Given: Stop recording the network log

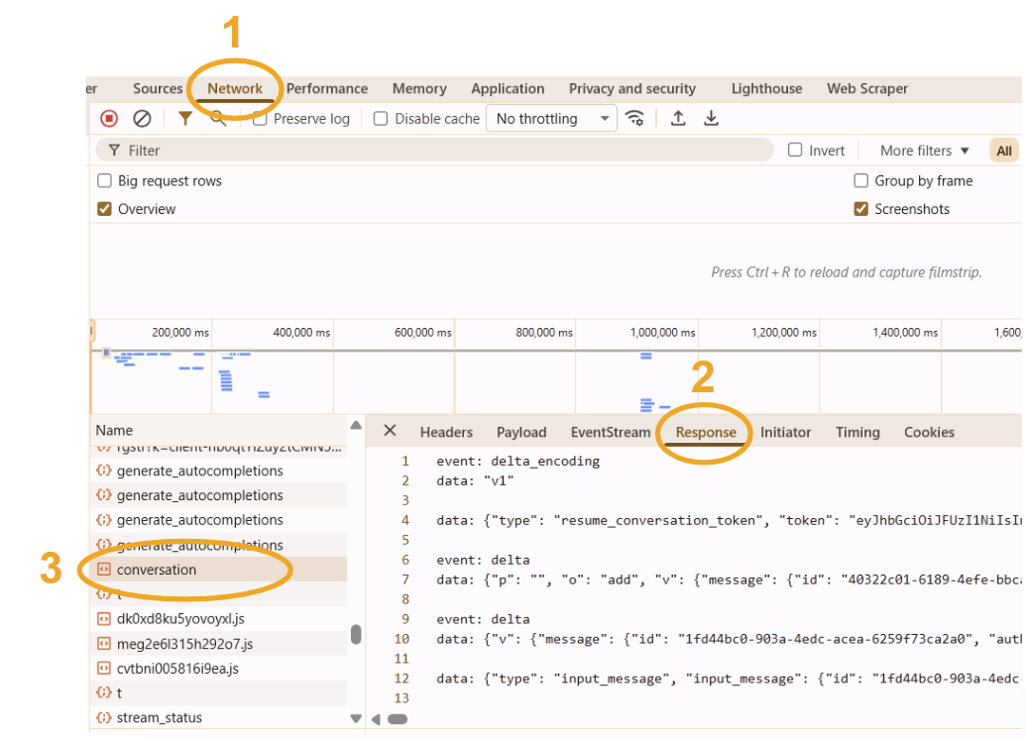Looking at the screenshot, I should pos(109,118).
